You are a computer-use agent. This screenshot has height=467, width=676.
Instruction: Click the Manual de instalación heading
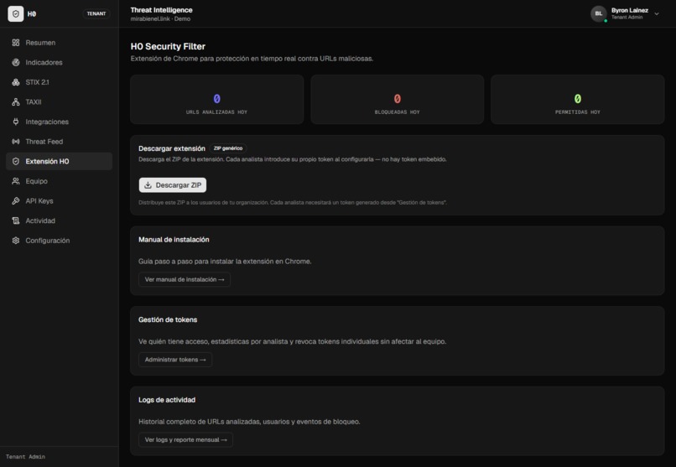tap(174, 240)
